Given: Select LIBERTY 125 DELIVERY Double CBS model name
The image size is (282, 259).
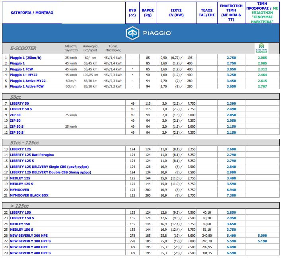Looking at the screenshot, I should pos(51,172).
